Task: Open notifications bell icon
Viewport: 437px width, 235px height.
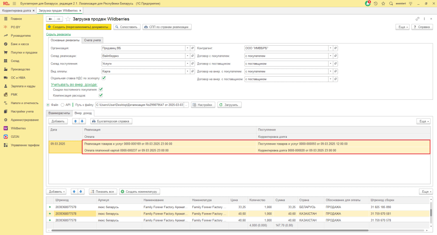Action: click(x=367, y=3)
